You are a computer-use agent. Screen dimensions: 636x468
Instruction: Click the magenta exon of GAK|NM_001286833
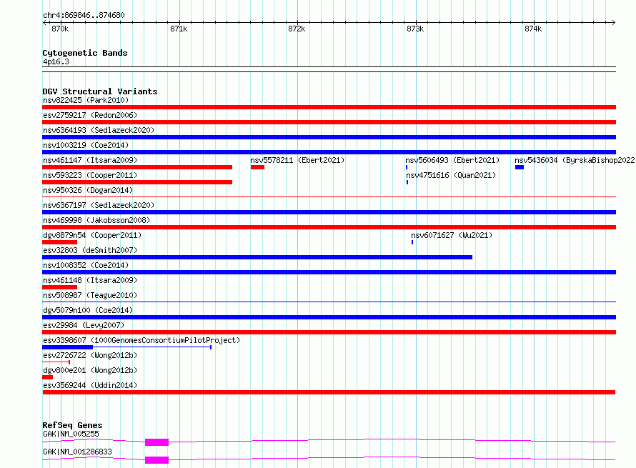point(156,460)
